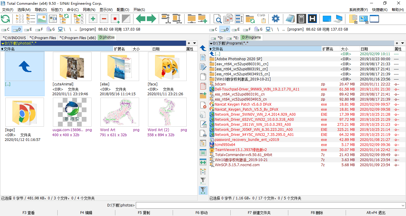The height and width of the screenshot is (216, 406).
Task: Click the green refresh toolbar icon
Action: [5, 19]
